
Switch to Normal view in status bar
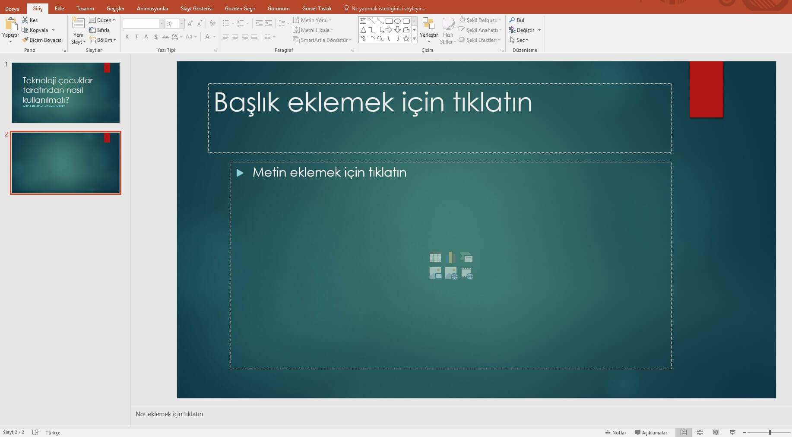point(684,432)
